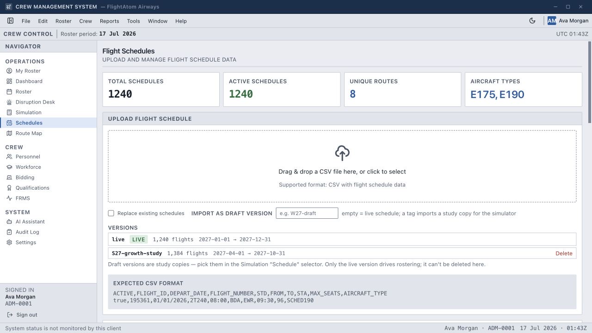
Task: Click the cloud upload icon
Action: 342,153
